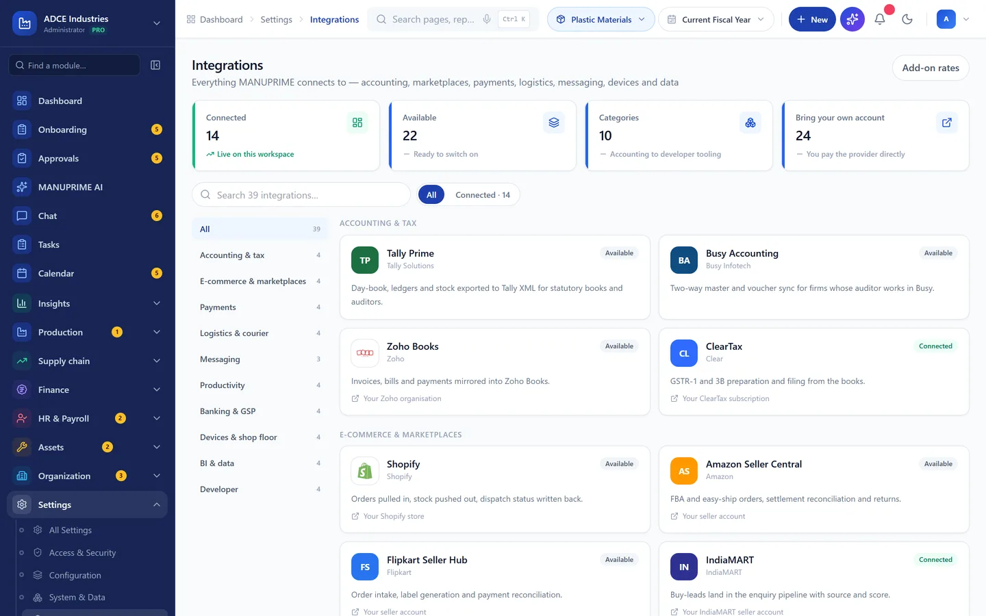Select the Banking & GSP category

coord(260,411)
